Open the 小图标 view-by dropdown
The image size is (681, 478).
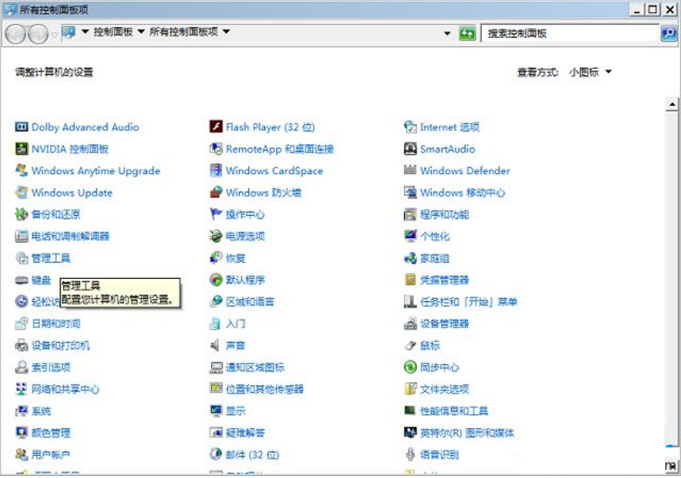click(x=590, y=72)
